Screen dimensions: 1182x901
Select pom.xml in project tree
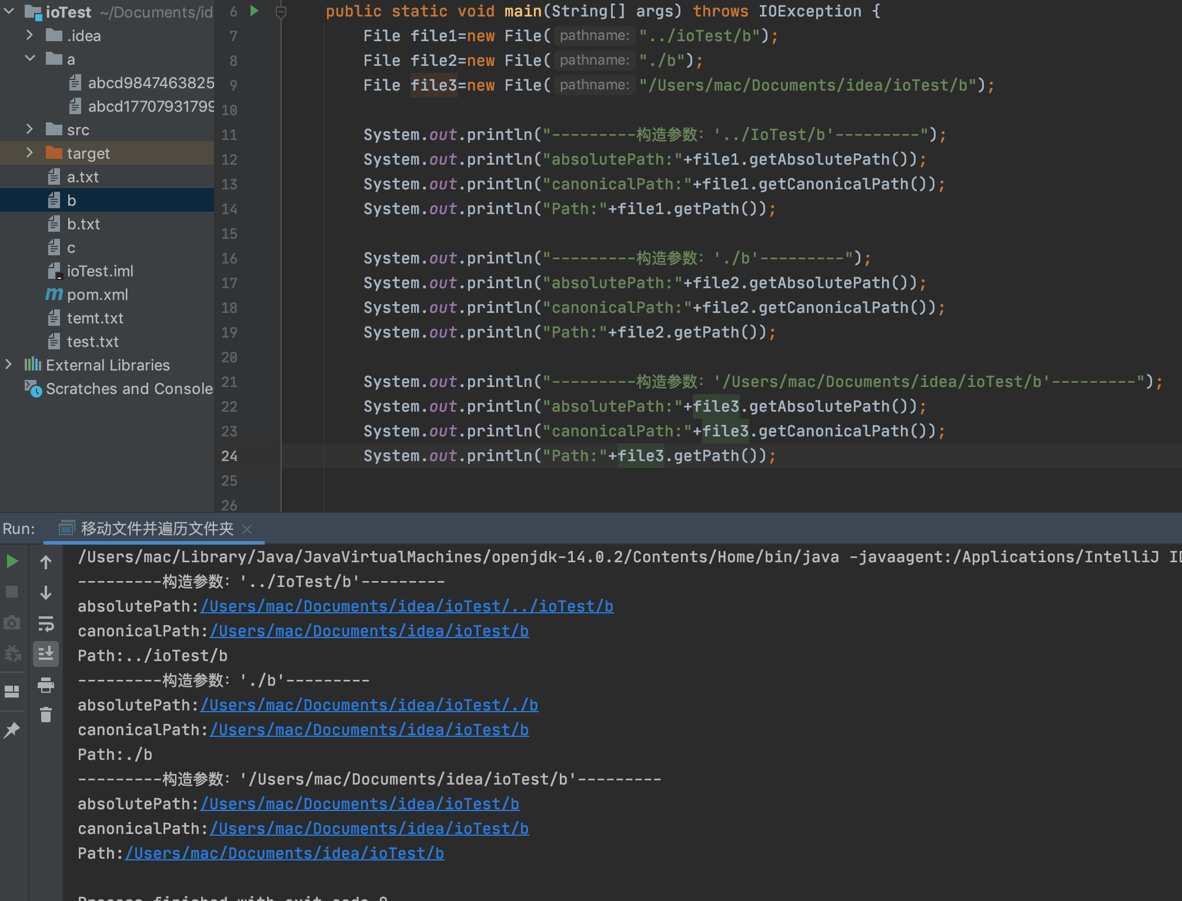(97, 295)
